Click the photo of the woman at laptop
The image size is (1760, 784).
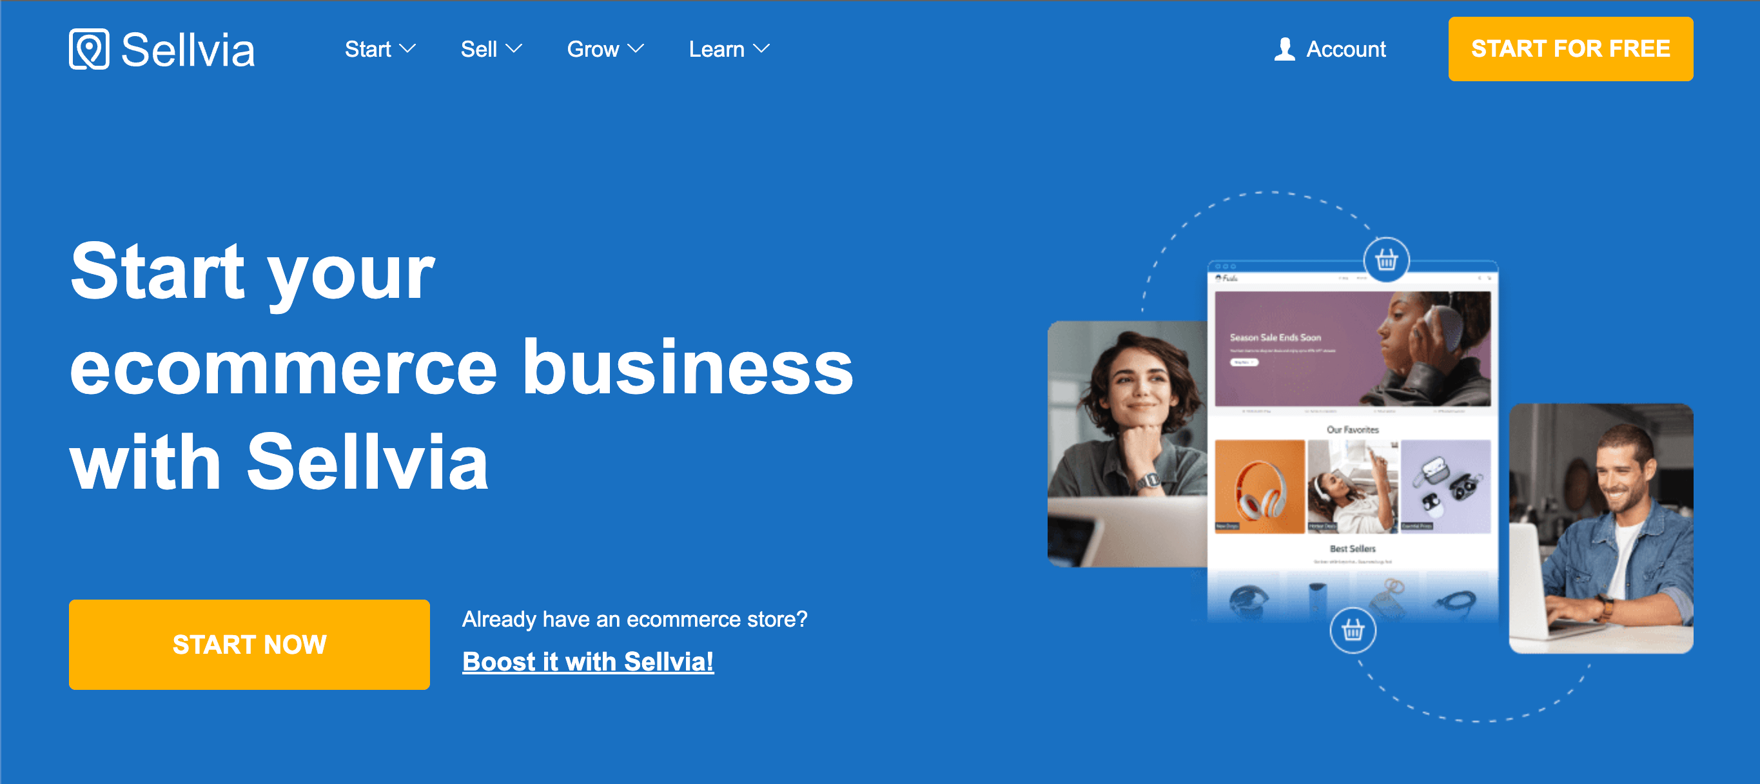click(1128, 444)
